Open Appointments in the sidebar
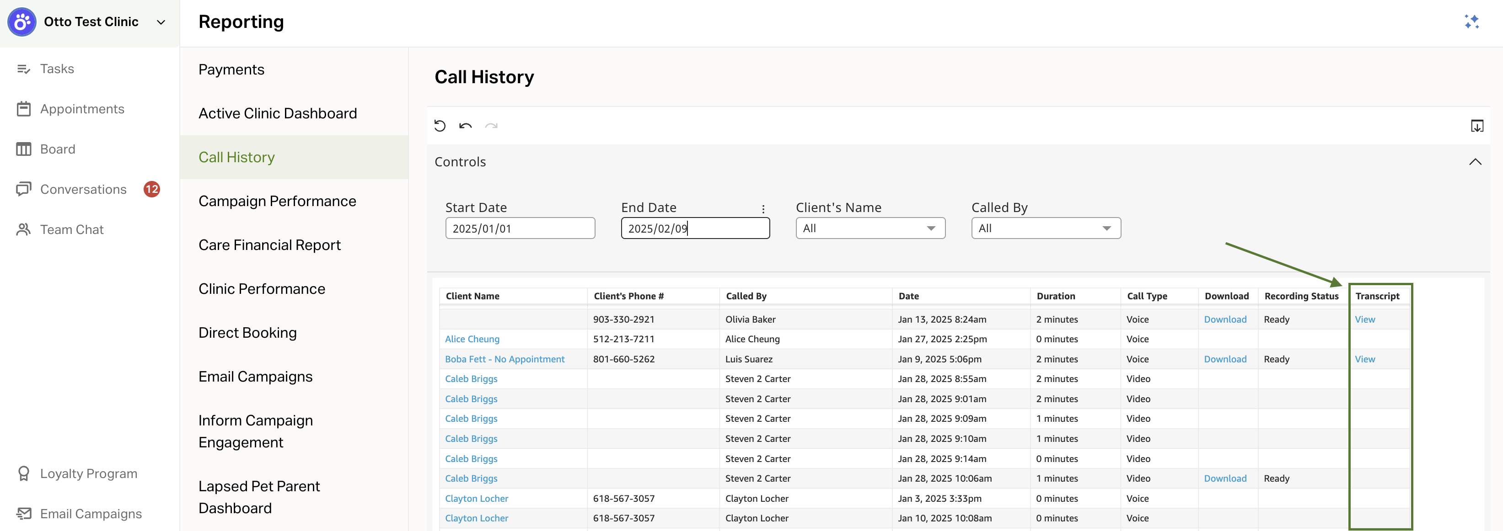The height and width of the screenshot is (531, 1503). click(x=82, y=109)
